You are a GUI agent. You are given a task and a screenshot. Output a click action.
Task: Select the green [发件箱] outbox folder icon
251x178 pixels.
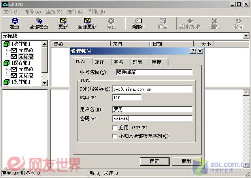pos(6,82)
